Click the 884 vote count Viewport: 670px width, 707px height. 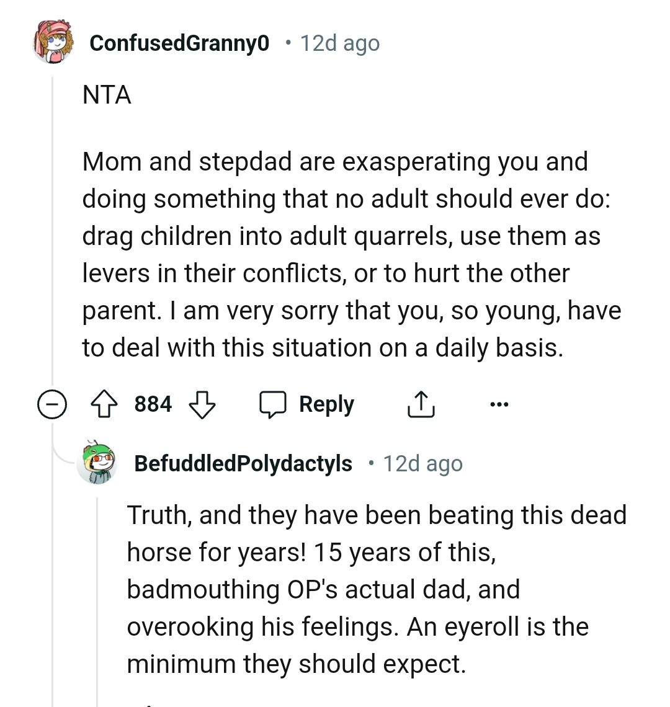pos(153,404)
